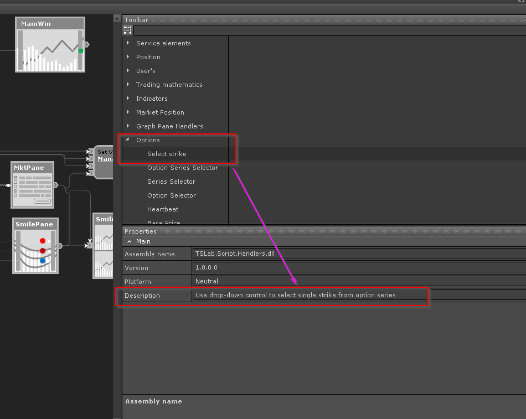This screenshot has height=419, width=526.
Task: Choose Select strike in Options list
Action: (167, 154)
